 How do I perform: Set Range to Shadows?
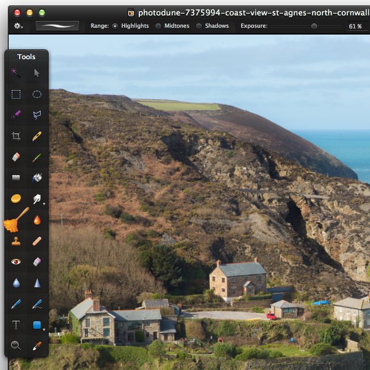pos(199,26)
